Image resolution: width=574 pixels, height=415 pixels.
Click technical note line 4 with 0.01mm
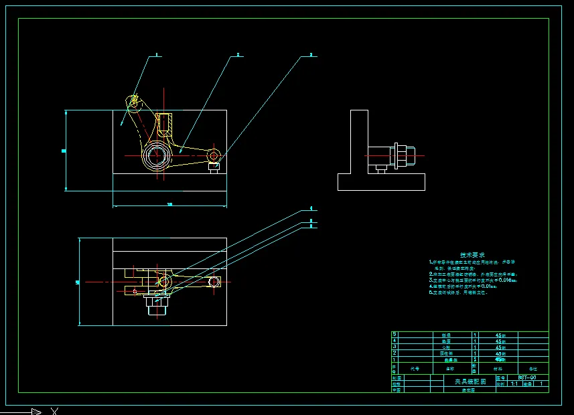pos(463,286)
